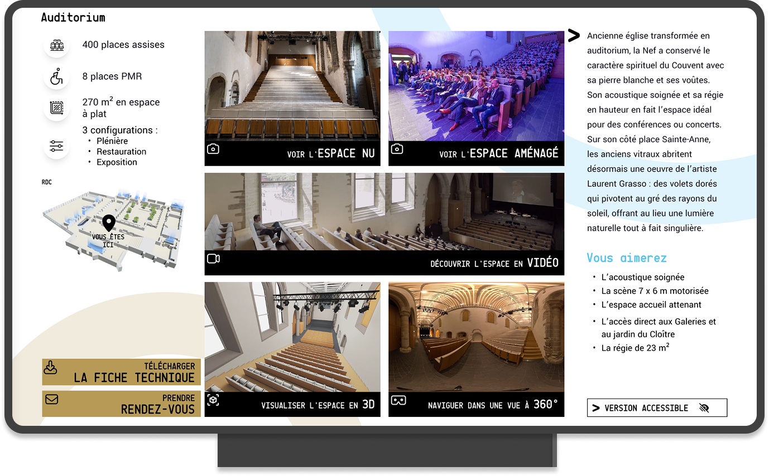Click La régie de 23 m² item

pyautogui.click(x=636, y=348)
